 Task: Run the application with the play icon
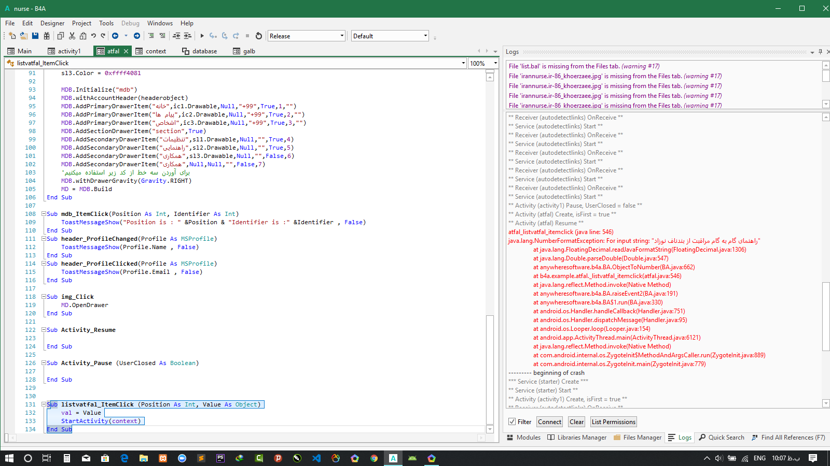coord(202,35)
